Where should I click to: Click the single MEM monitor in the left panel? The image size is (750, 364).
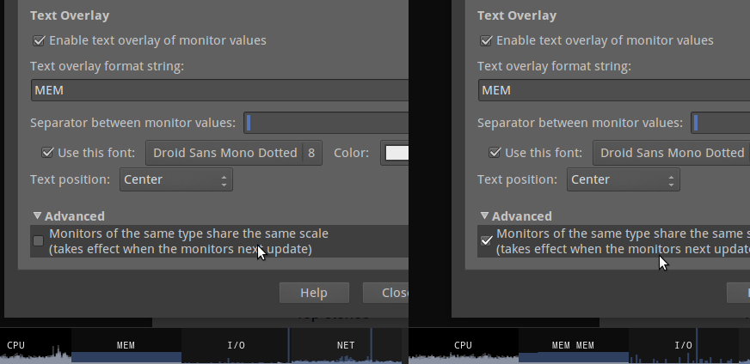pos(126,346)
